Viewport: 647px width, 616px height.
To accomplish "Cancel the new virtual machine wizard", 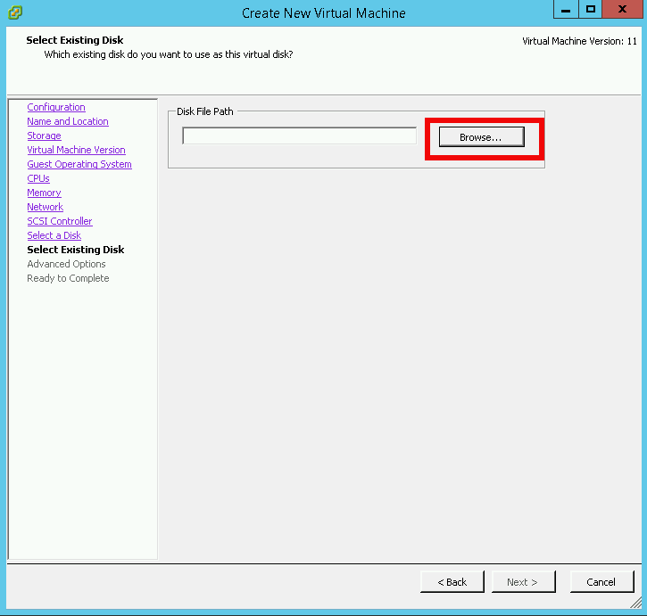I will [x=601, y=582].
